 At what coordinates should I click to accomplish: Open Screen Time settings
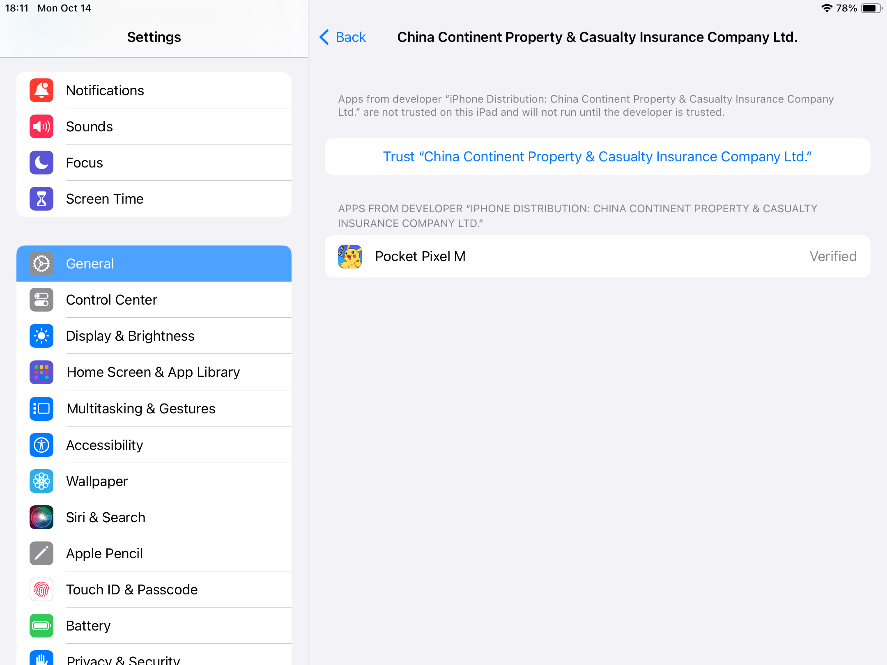(154, 199)
